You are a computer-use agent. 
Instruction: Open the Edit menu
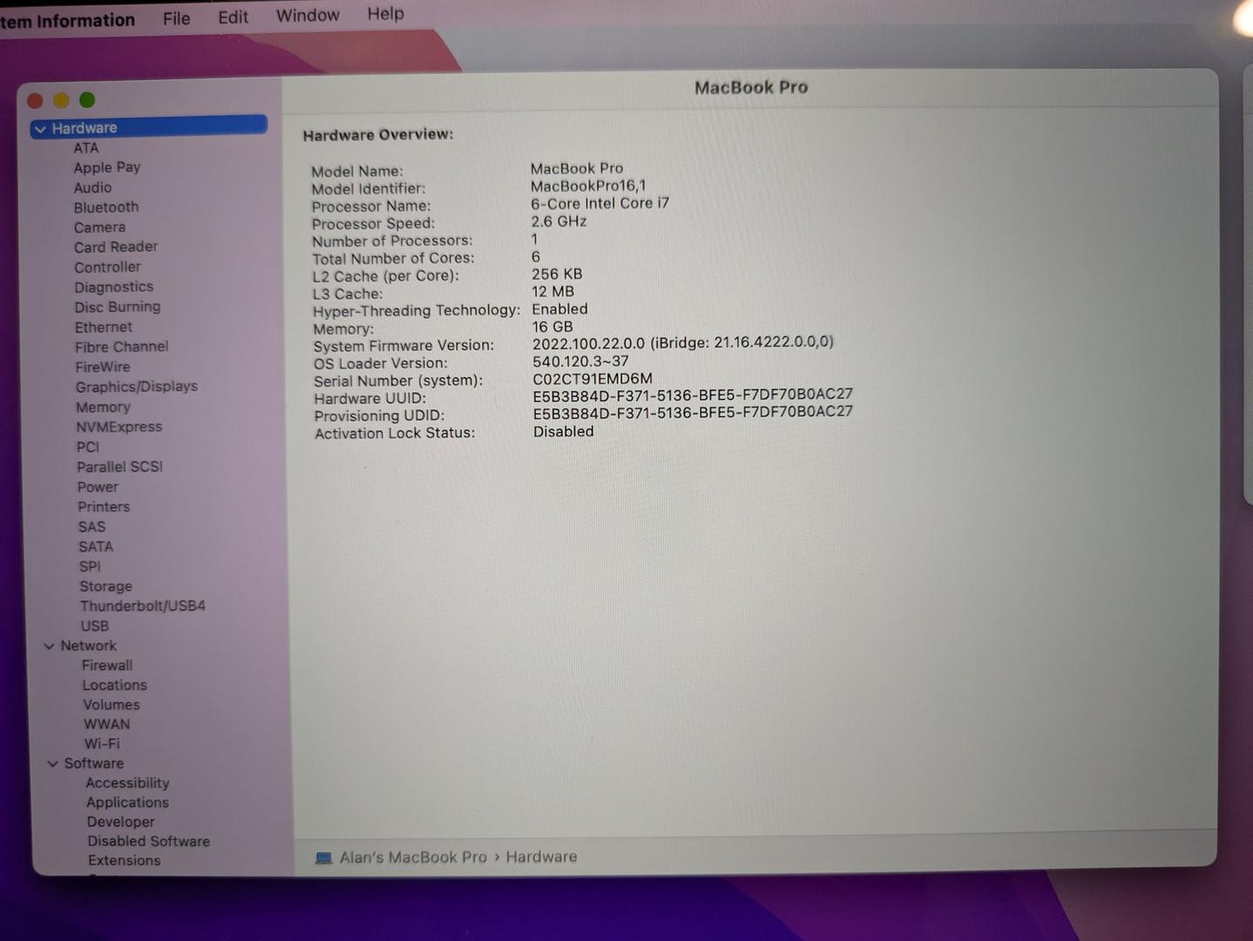click(233, 17)
